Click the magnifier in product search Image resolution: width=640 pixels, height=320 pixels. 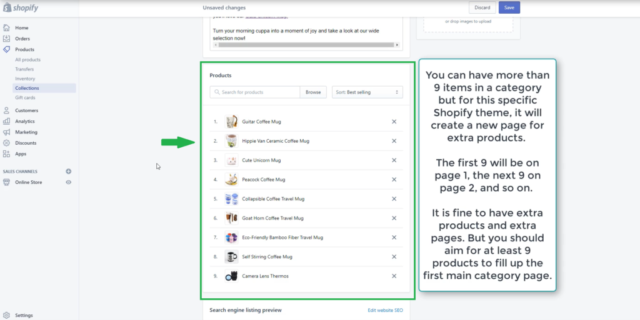point(217,92)
